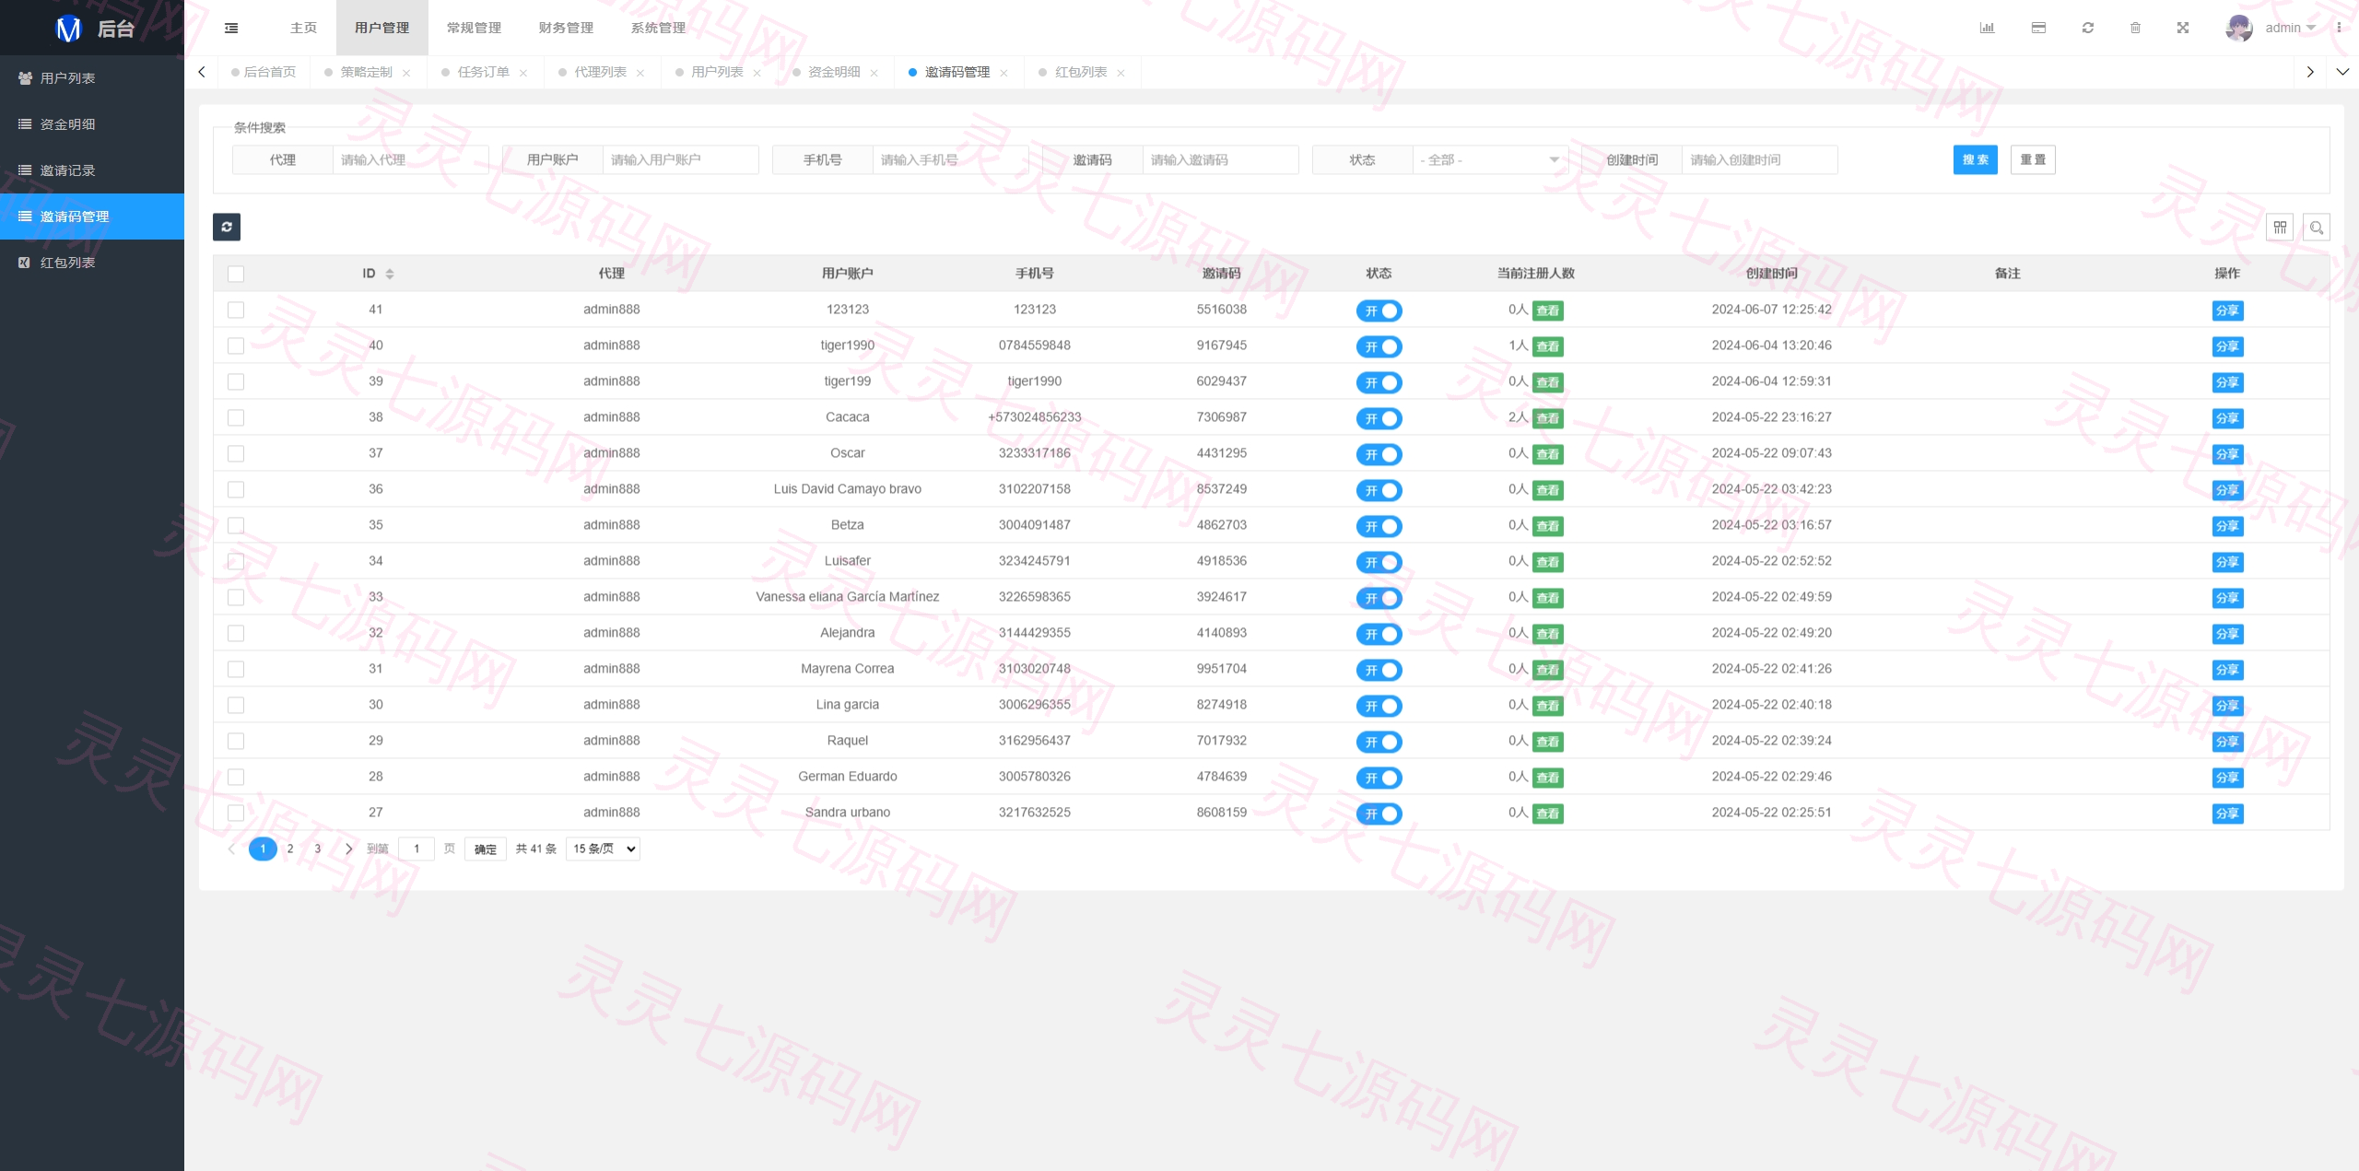
Task: Sort table by ID column arrows
Action: coord(390,274)
